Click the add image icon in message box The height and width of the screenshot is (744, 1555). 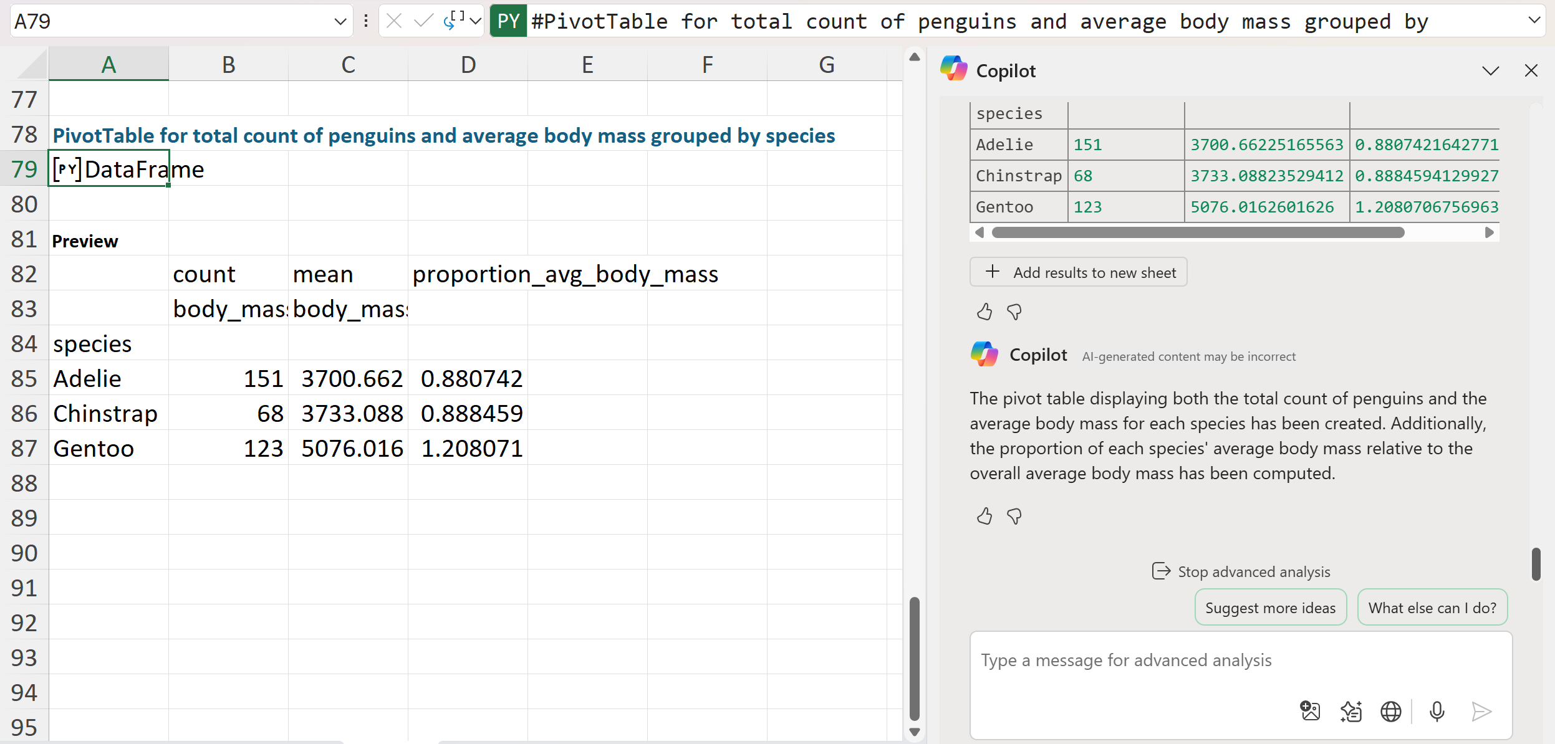(x=1310, y=711)
